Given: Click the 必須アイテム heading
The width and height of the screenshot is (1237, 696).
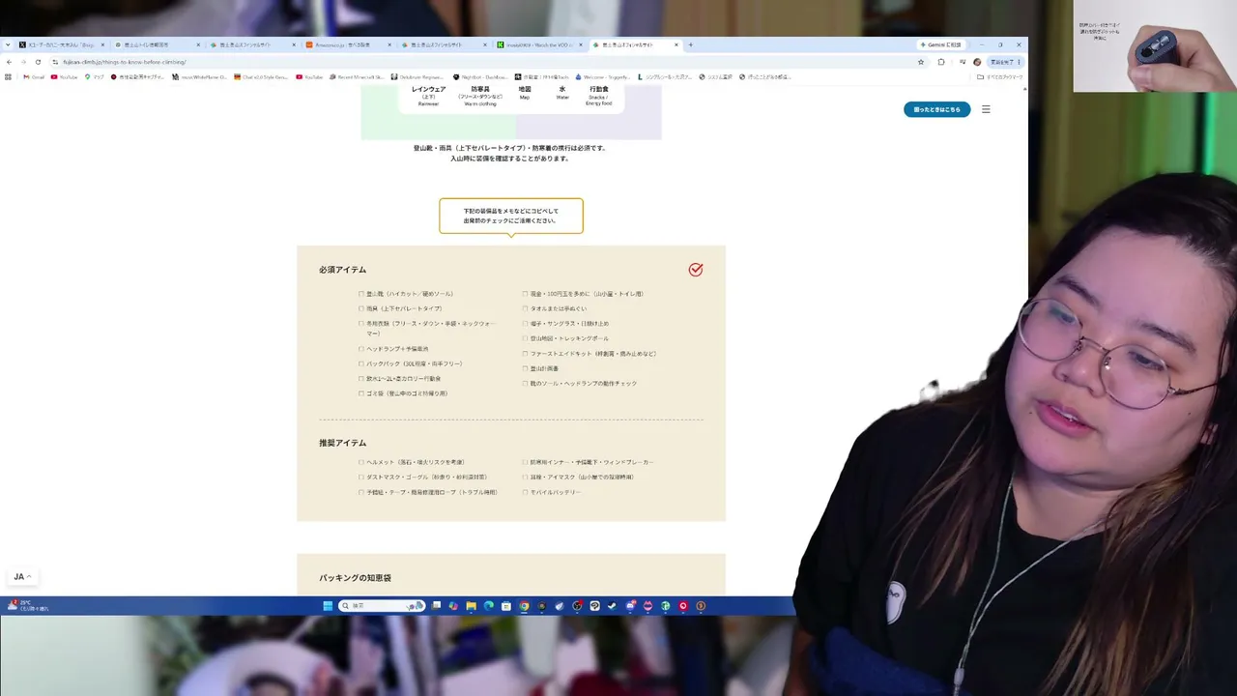Looking at the screenshot, I should 343,270.
